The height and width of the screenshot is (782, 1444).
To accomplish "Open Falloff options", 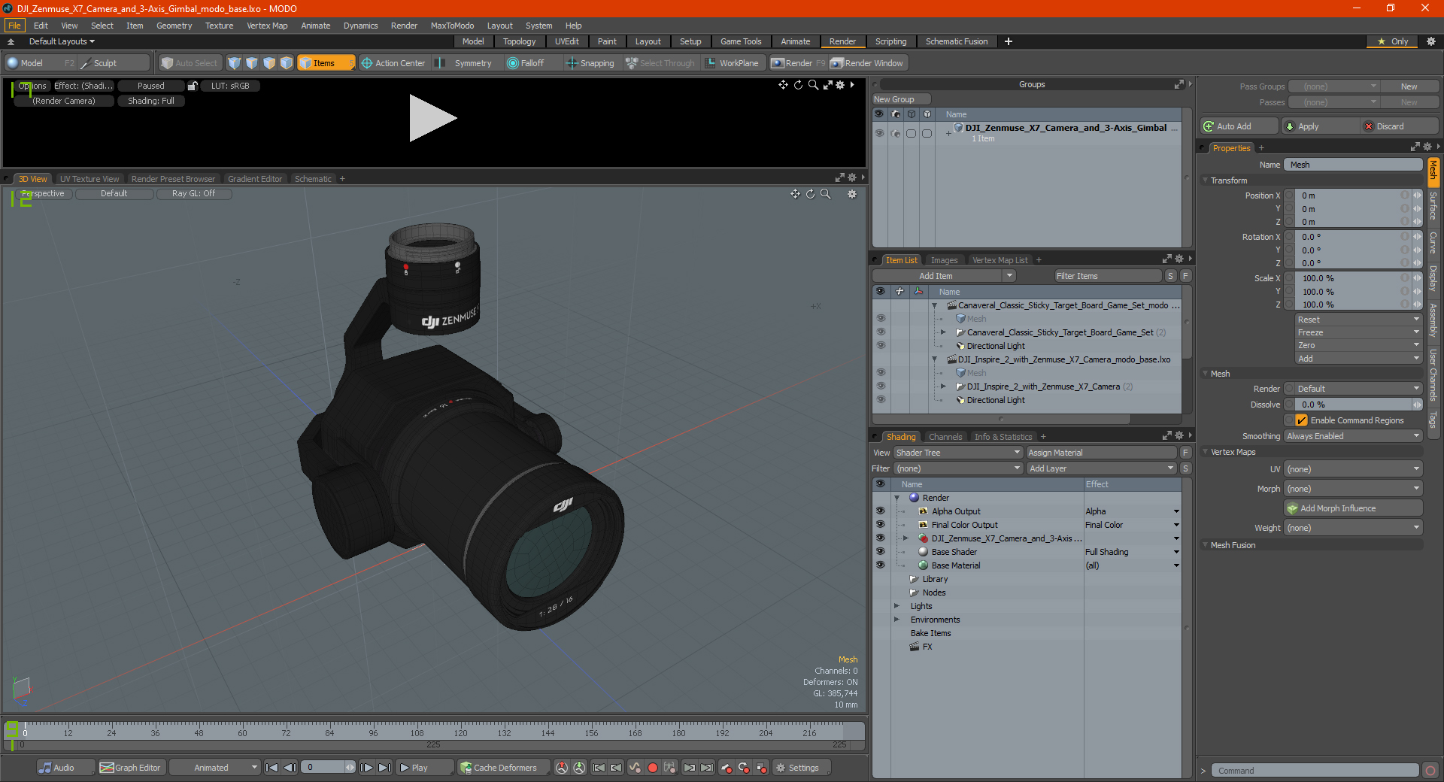I will [x=526, y=63].
